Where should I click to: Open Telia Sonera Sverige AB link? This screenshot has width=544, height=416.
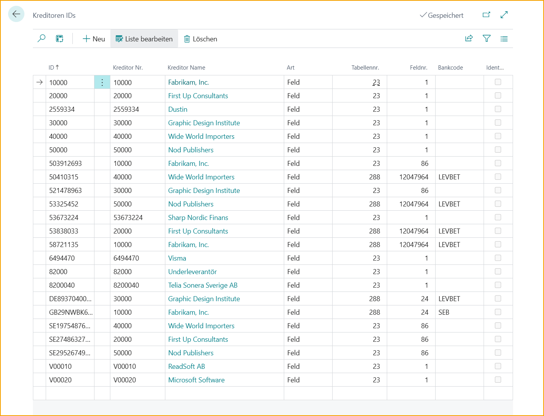202,285
